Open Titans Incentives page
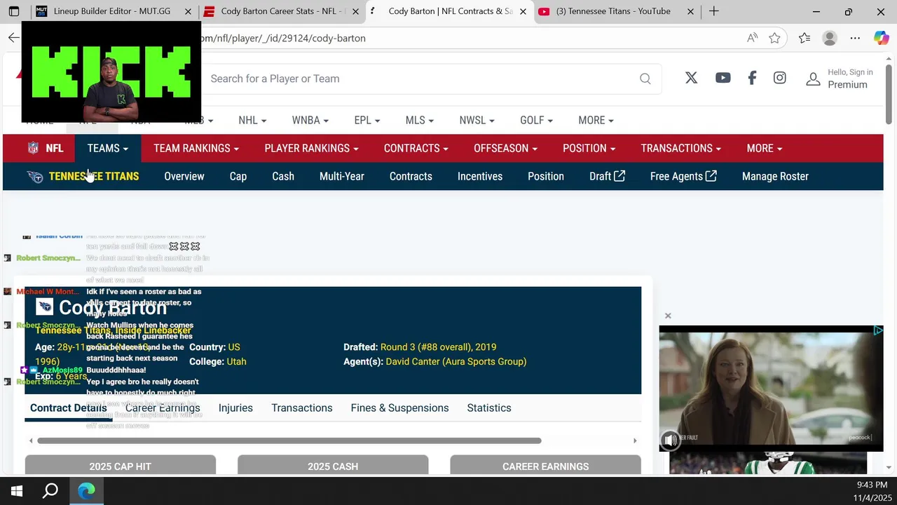The height and width of the screenshot is (505, 897). tap(480, 176)
